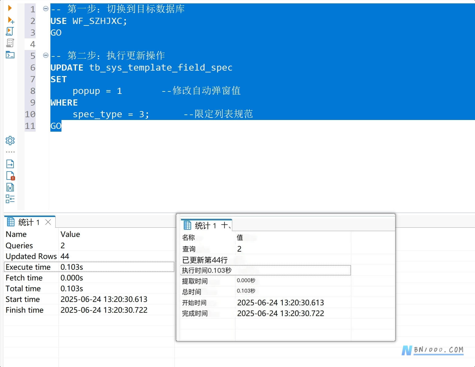This screenshot has width=475, height=367.
Task: Click the final GO on line 11
Action: click(56, 126)
